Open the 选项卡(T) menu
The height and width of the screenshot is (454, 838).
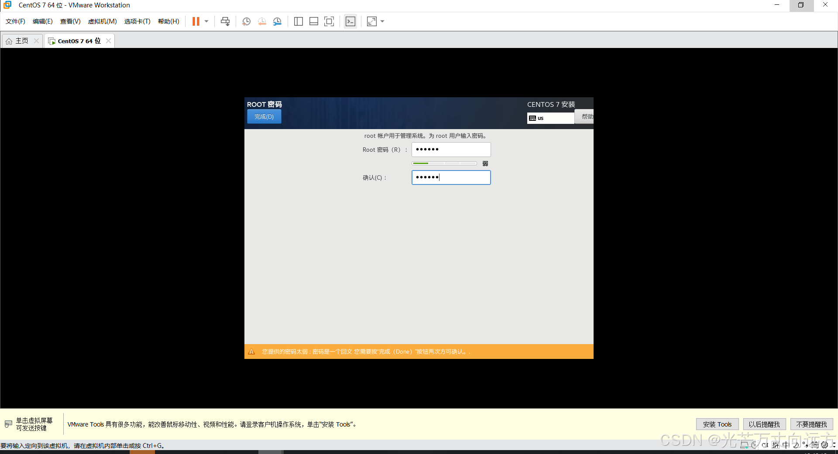click(137, 21)
